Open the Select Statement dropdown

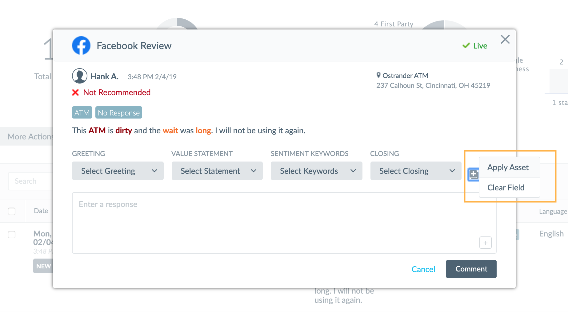217,171
